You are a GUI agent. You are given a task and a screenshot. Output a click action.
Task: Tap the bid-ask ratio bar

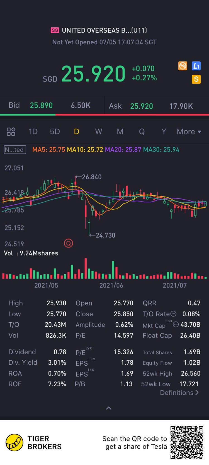(x=104, y=114)
